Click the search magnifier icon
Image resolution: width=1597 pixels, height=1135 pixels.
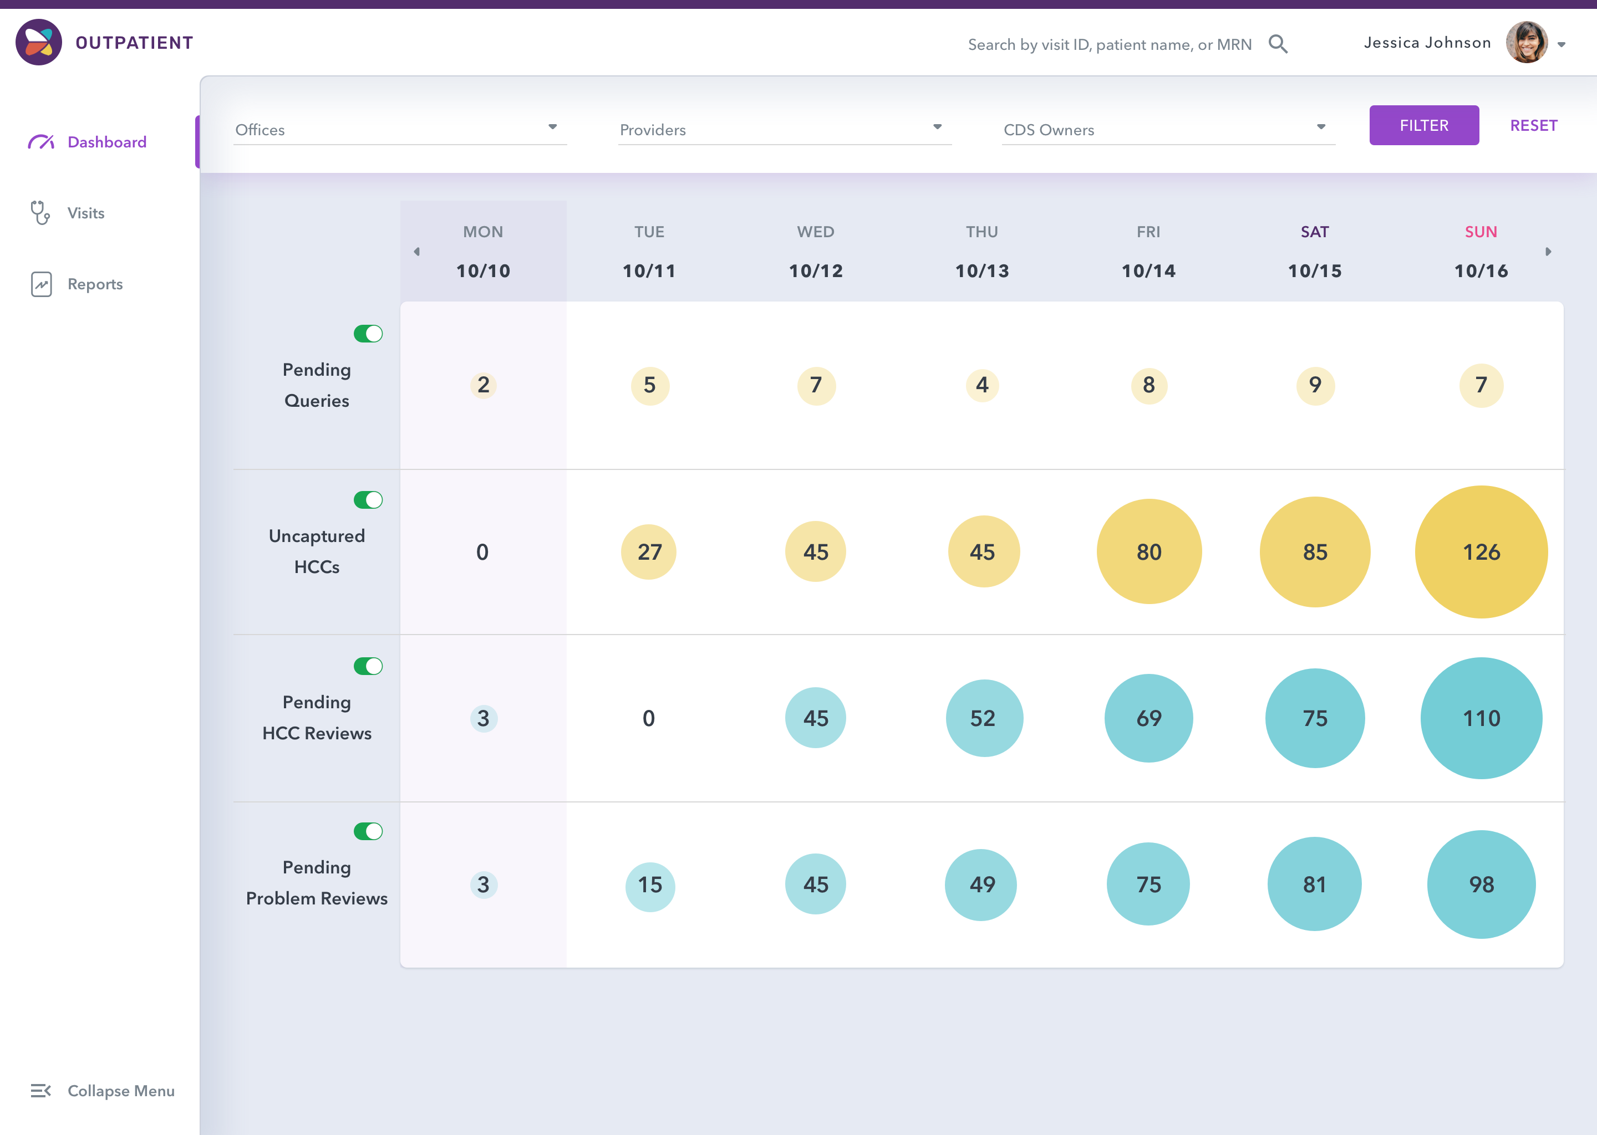tap(1278, 44)
